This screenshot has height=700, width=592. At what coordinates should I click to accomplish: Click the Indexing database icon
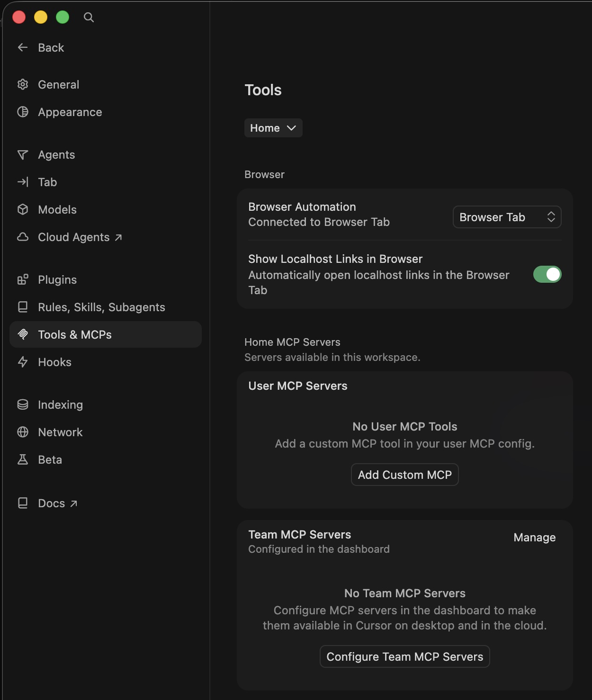coord(23,404)
